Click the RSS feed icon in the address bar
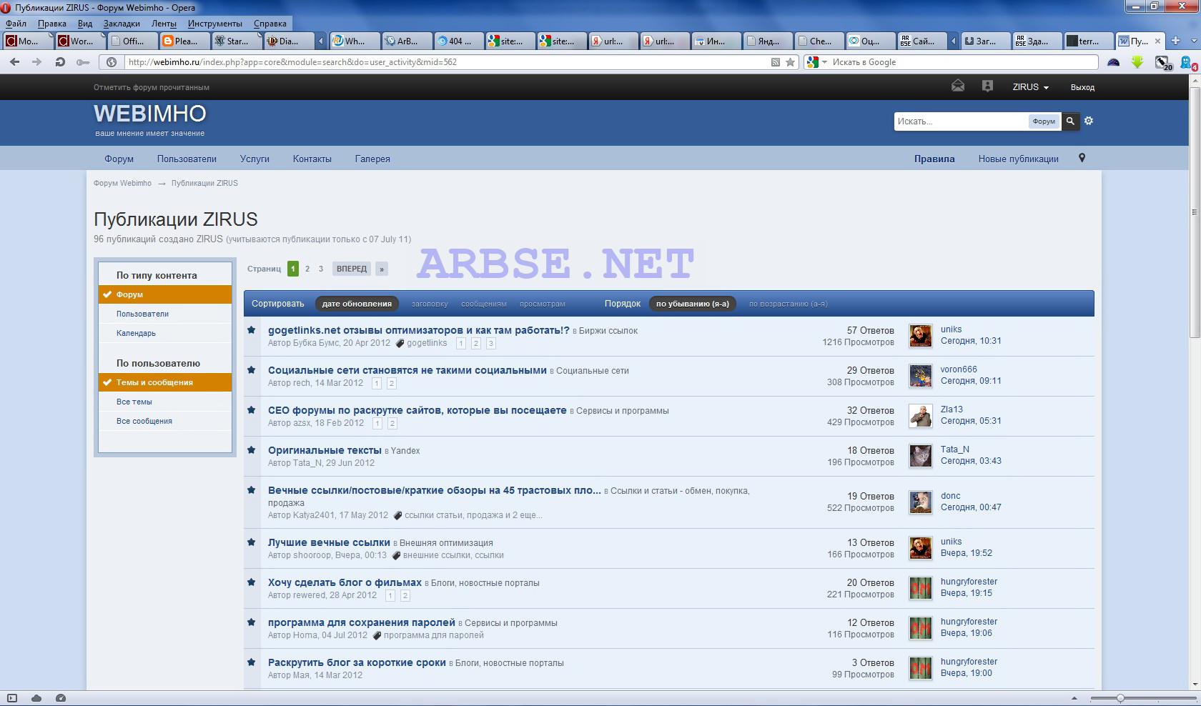Image resolution: width=1201 pixels, height=706 pixels. (x=776, y=62)
